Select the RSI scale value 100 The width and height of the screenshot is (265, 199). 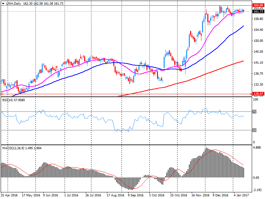coord(255,99)
